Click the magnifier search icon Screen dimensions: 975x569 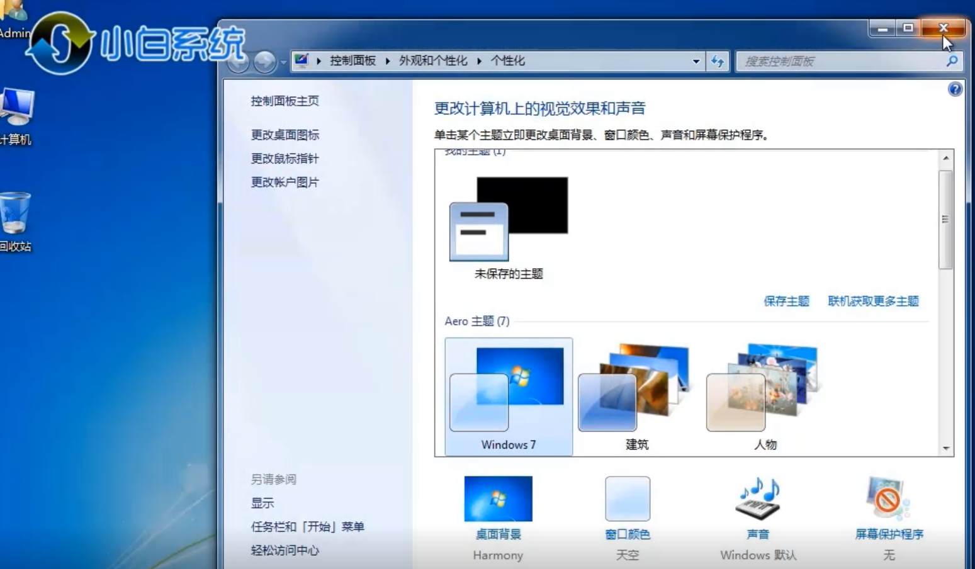click(952, 61)
